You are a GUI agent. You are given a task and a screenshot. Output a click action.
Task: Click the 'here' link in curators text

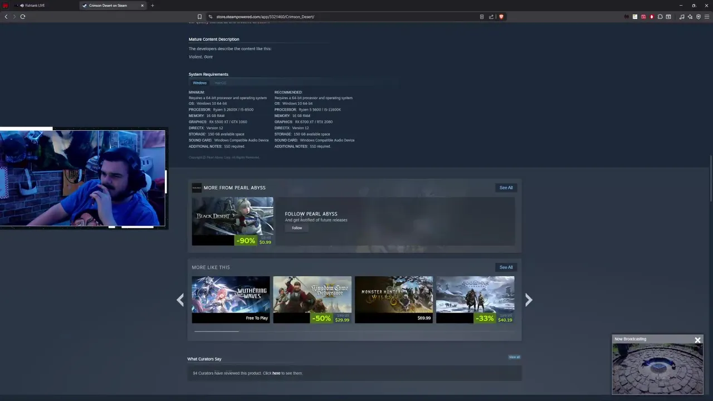click(x=276, y=373)
